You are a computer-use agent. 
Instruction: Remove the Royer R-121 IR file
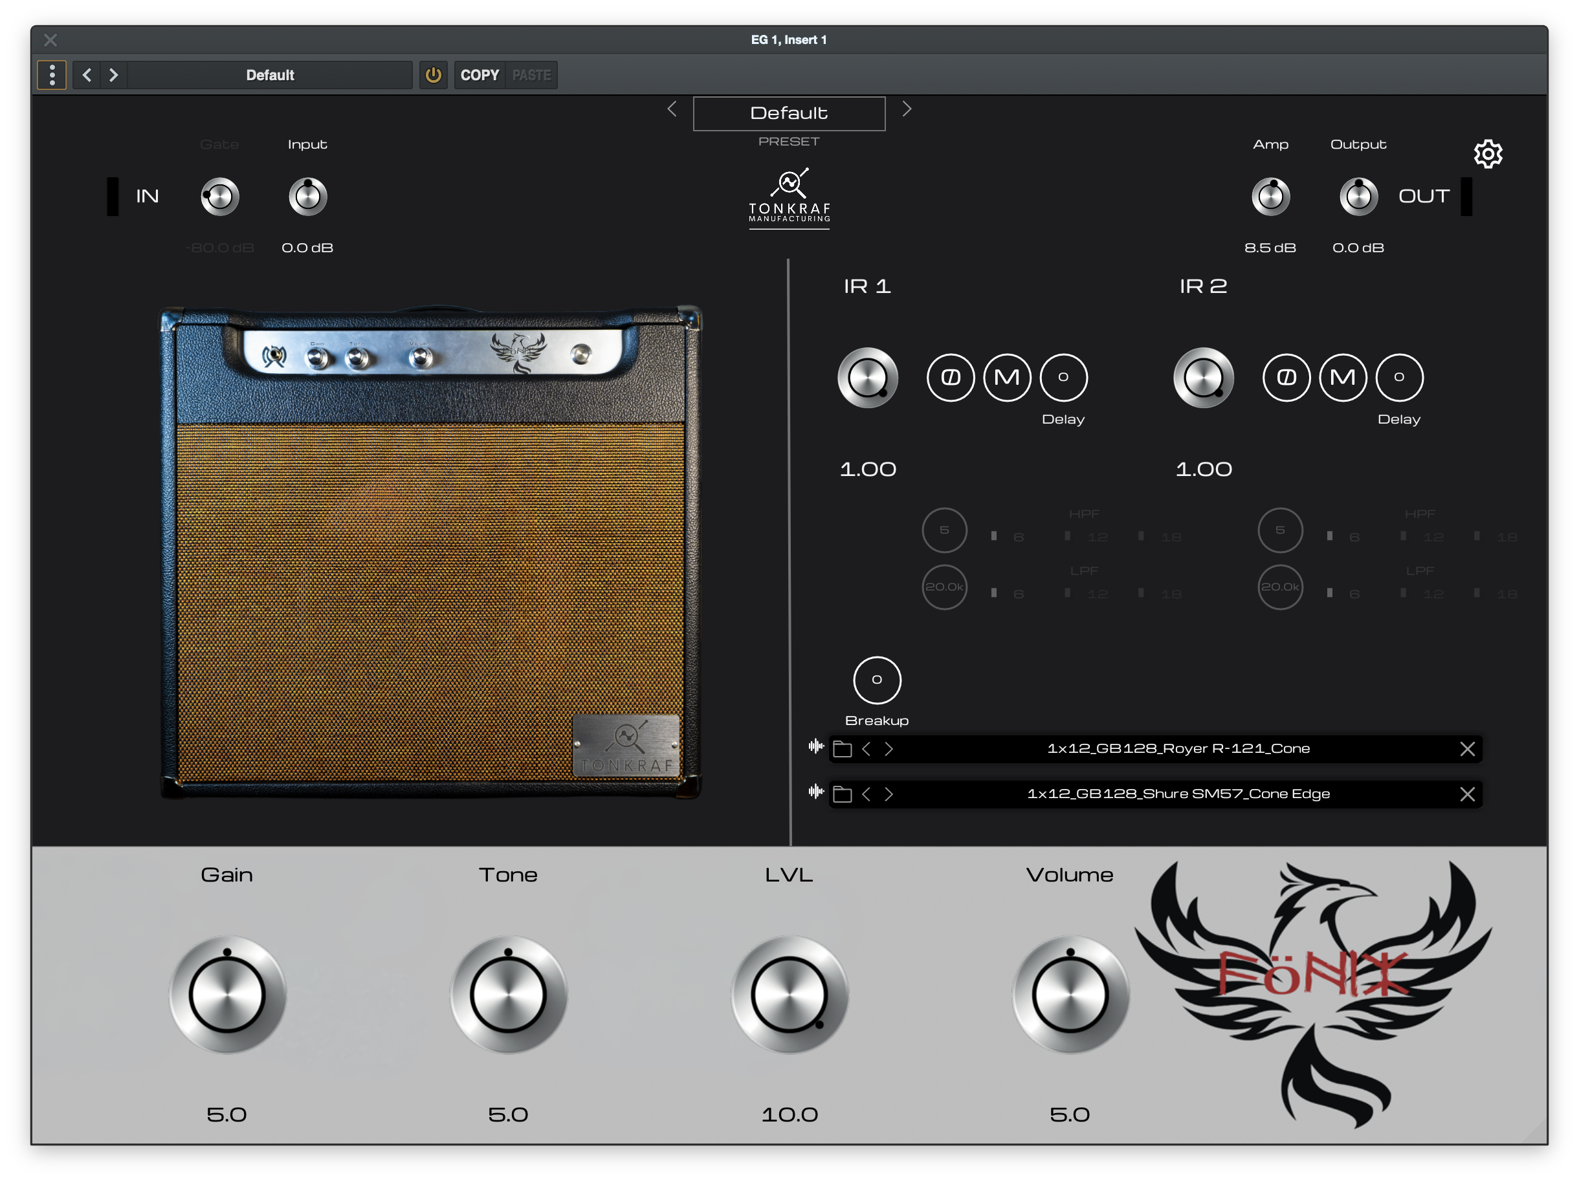(x=1467, y=748)
